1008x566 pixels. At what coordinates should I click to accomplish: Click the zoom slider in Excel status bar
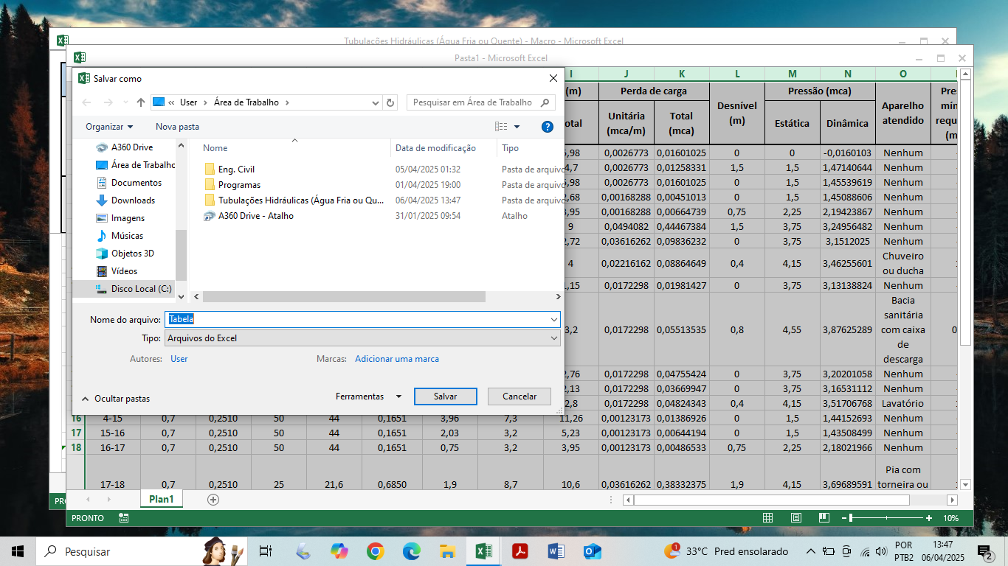(x=852, y=518)
